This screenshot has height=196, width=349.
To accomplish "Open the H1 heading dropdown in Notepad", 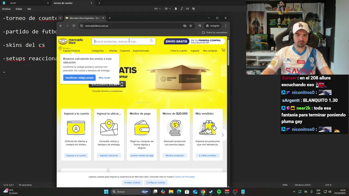I will [x=157, y=9].
